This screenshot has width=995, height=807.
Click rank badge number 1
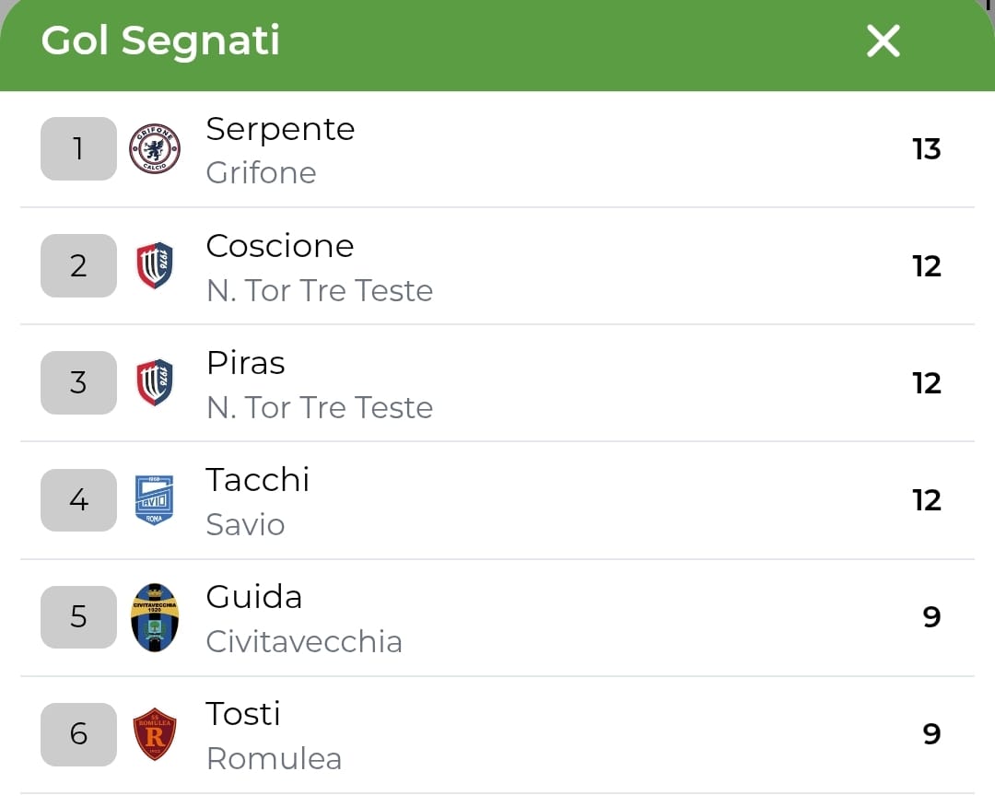pos(78,149)
